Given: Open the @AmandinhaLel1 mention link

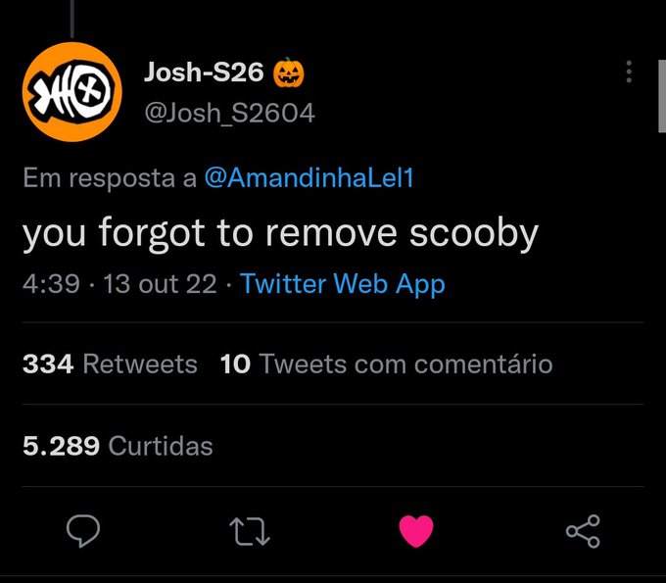Looking at the screenshot, I should click(309, 177).
